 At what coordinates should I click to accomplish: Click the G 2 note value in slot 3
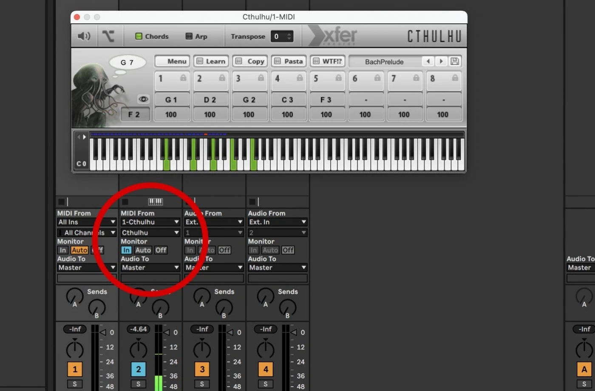click(249, 100)
